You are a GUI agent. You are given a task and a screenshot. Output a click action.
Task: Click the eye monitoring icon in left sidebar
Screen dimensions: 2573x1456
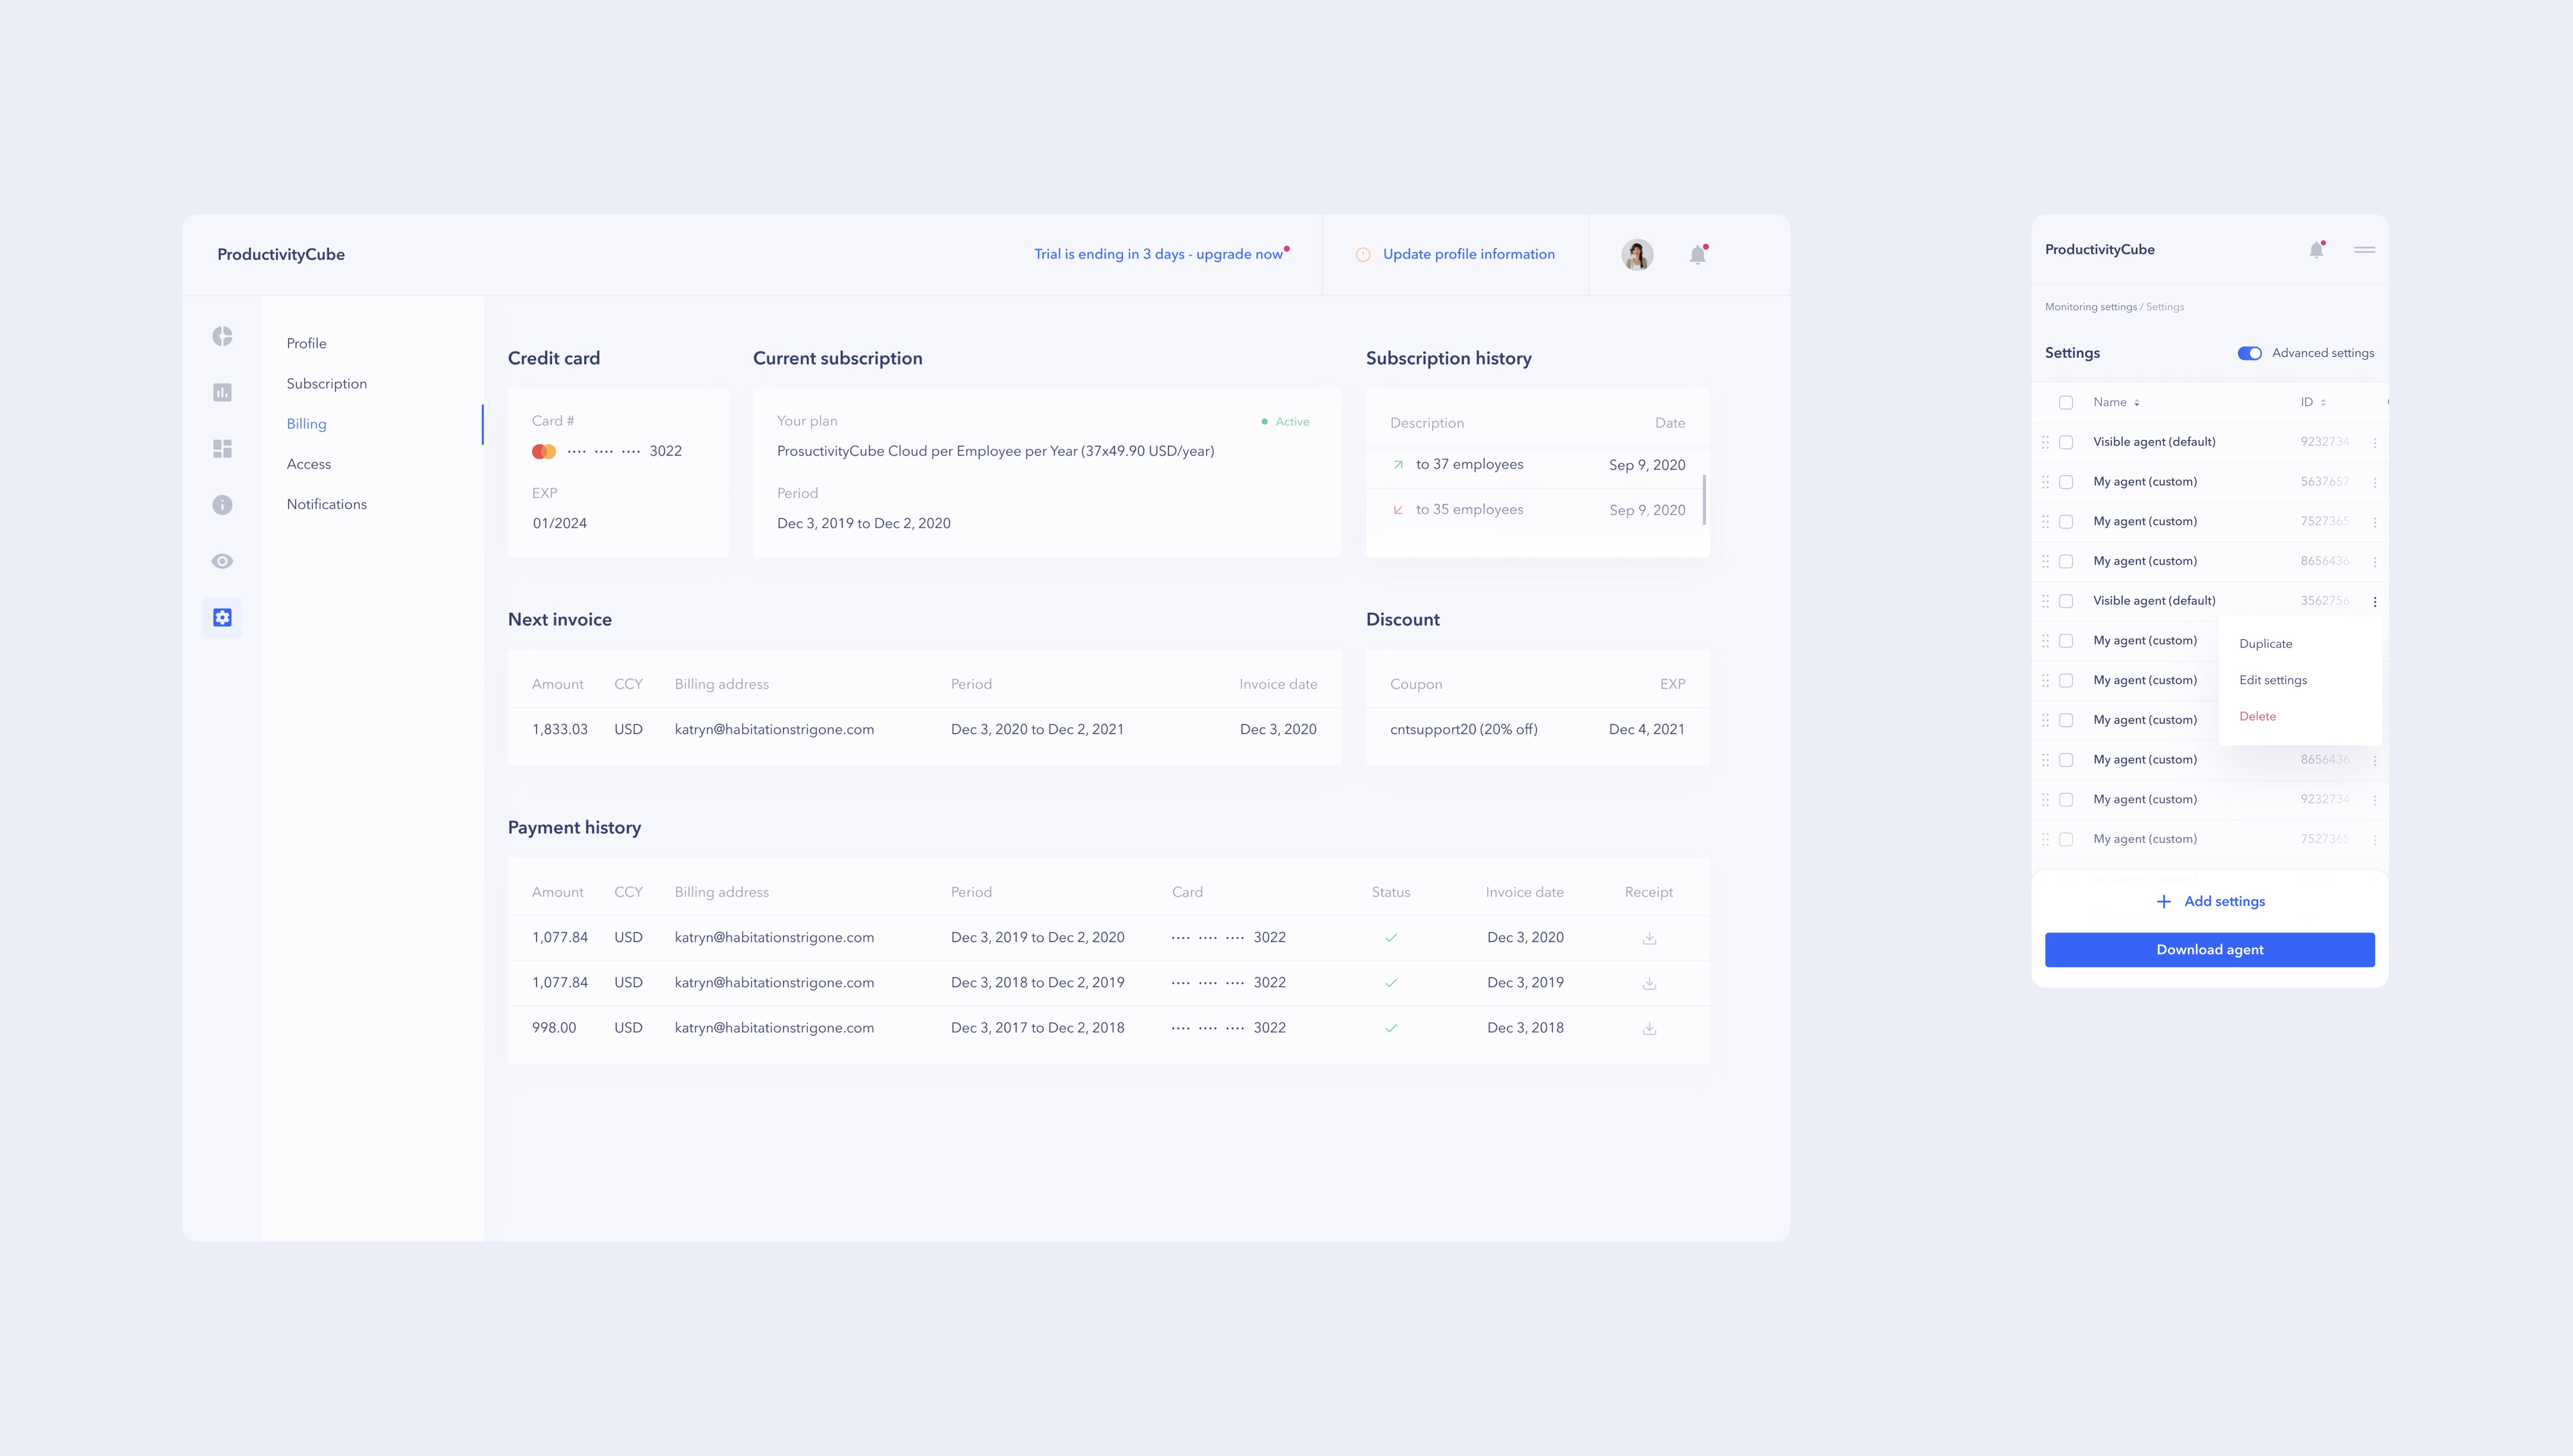click(x=222, y=561)
